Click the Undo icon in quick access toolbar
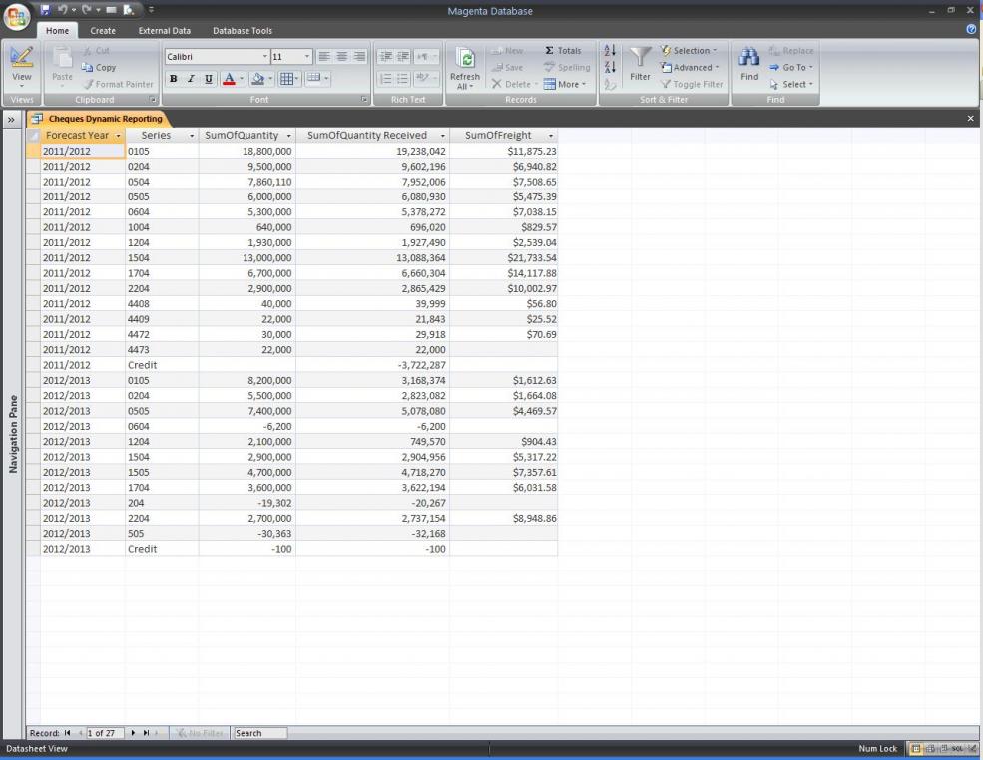The image size is (983, 760). coord(62,9)
